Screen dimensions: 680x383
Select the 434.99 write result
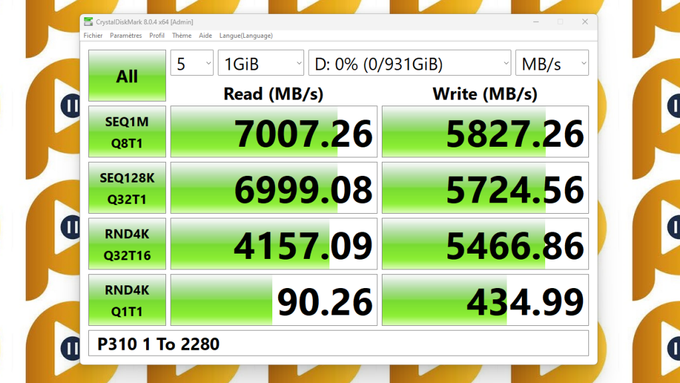coord(485,300)
